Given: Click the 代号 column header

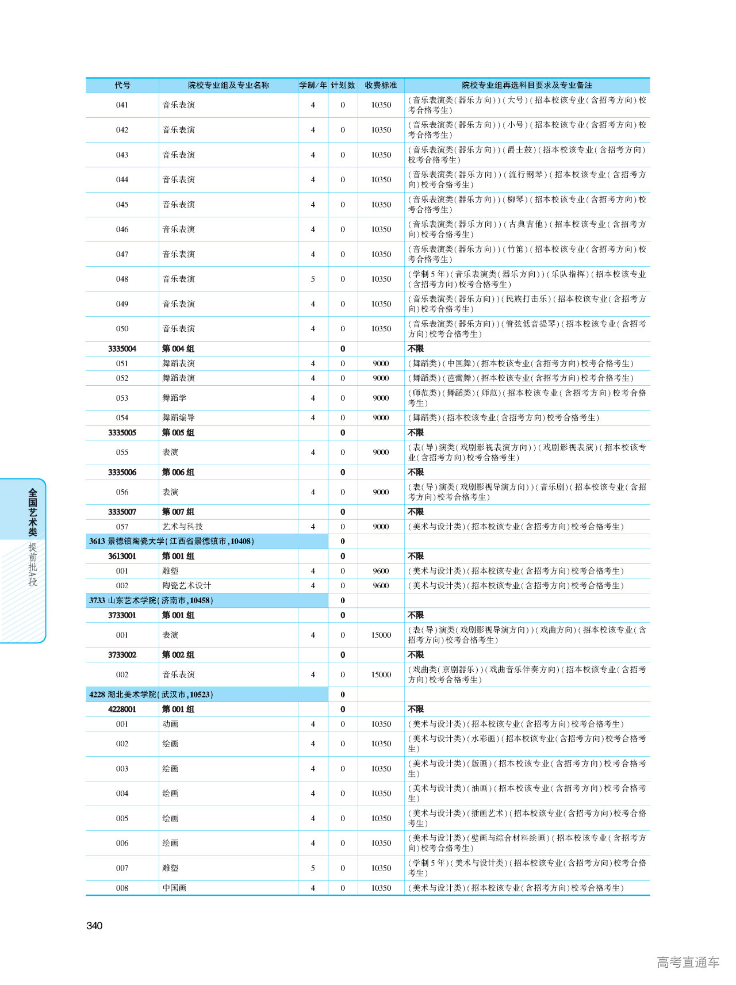Looking at the screenshot, I should [x=122, y=85].
